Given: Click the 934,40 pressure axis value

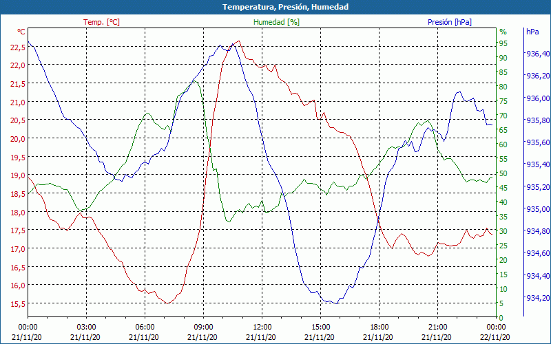Looking at the screenshot, I should click(x=538, y=277).
